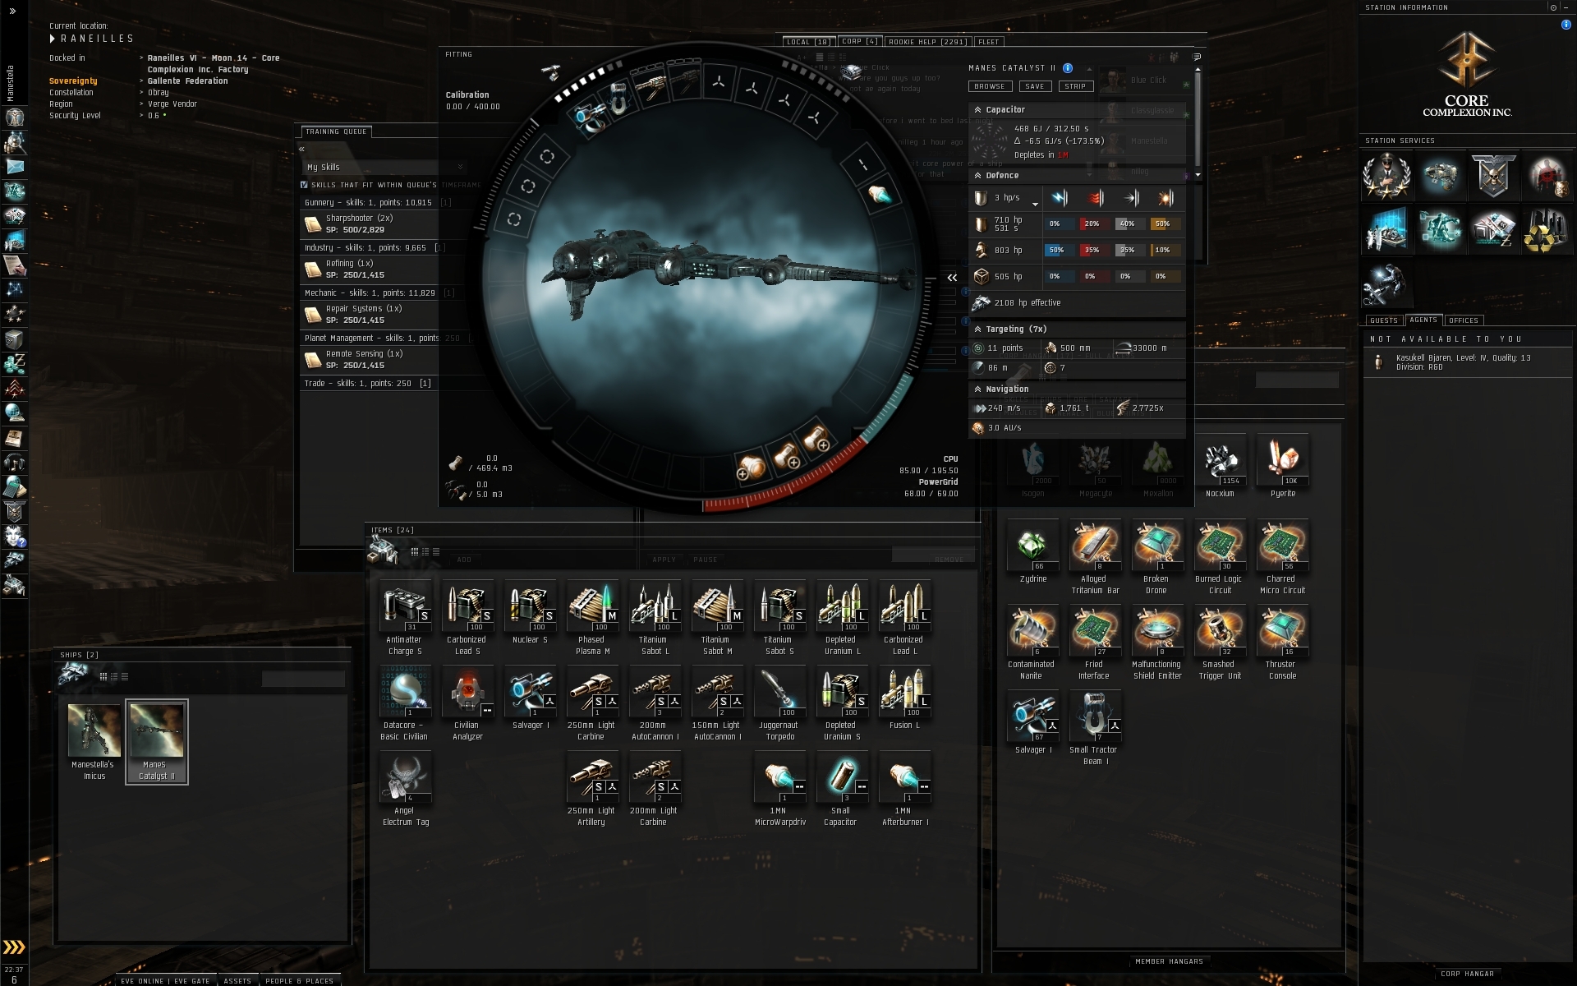Open ship info for Manes Catalyst II
The image size is (1577, 986).
(x=1068, y=68)
